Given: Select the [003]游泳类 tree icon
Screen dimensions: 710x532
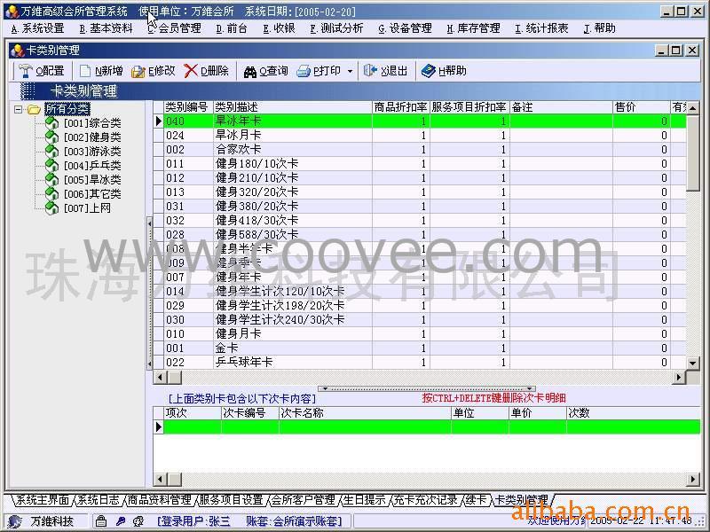Looking at the screenshot, I should [x=52, y=151].
